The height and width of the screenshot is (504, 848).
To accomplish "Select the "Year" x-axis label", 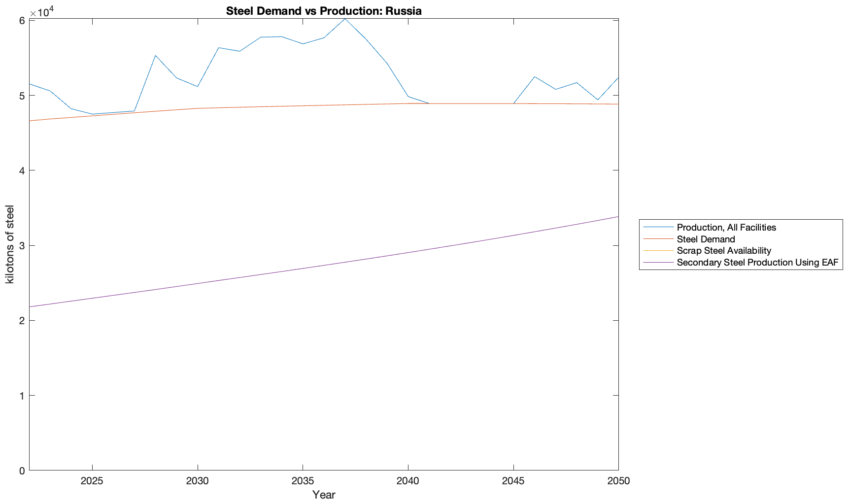I will click(324, 495).
